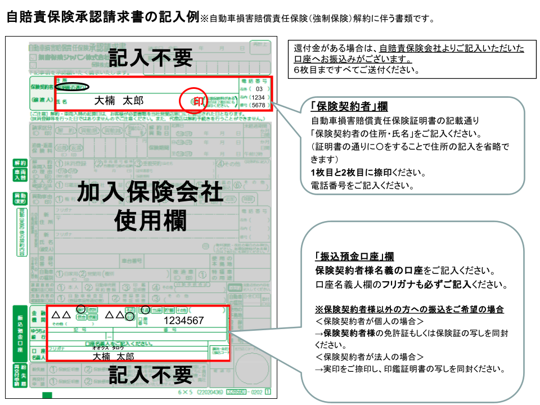Click the 1234567 account number field
This screenshot has height=405, width=540.
click(183, 319)
